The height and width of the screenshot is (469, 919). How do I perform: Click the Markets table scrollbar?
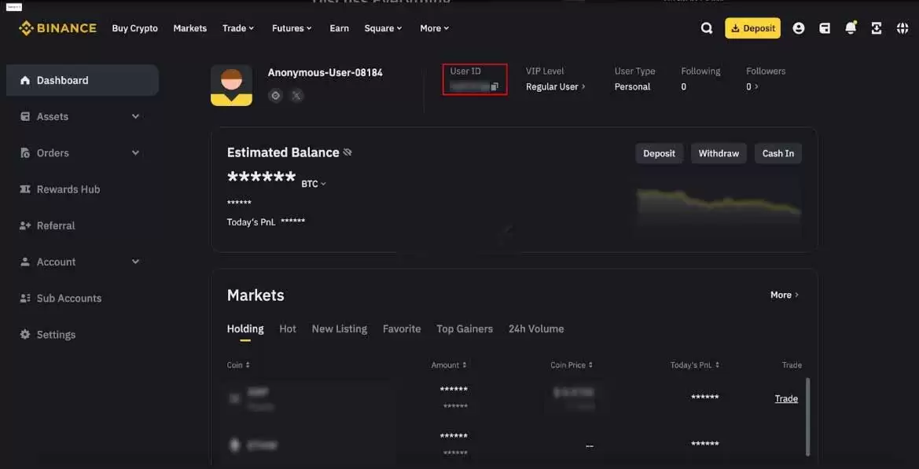808,416
